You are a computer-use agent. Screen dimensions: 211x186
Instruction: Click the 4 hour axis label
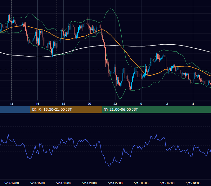(x=193, y=104)
